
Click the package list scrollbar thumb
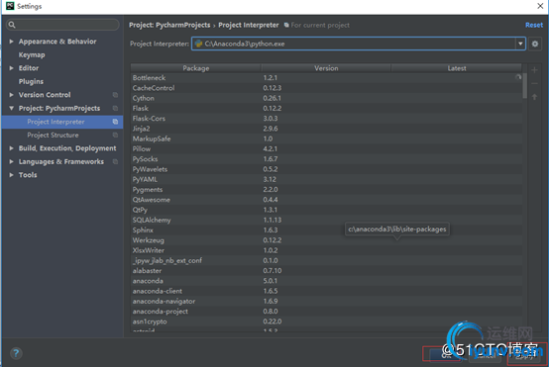[x=524, y=86]
